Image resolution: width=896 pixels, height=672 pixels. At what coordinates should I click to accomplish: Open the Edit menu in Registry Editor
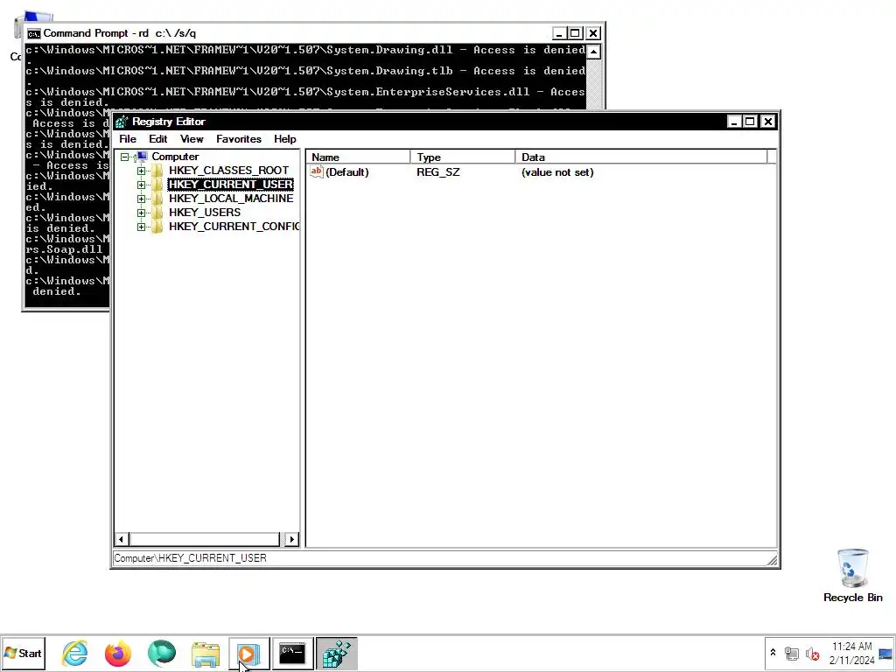pos(157,139)
